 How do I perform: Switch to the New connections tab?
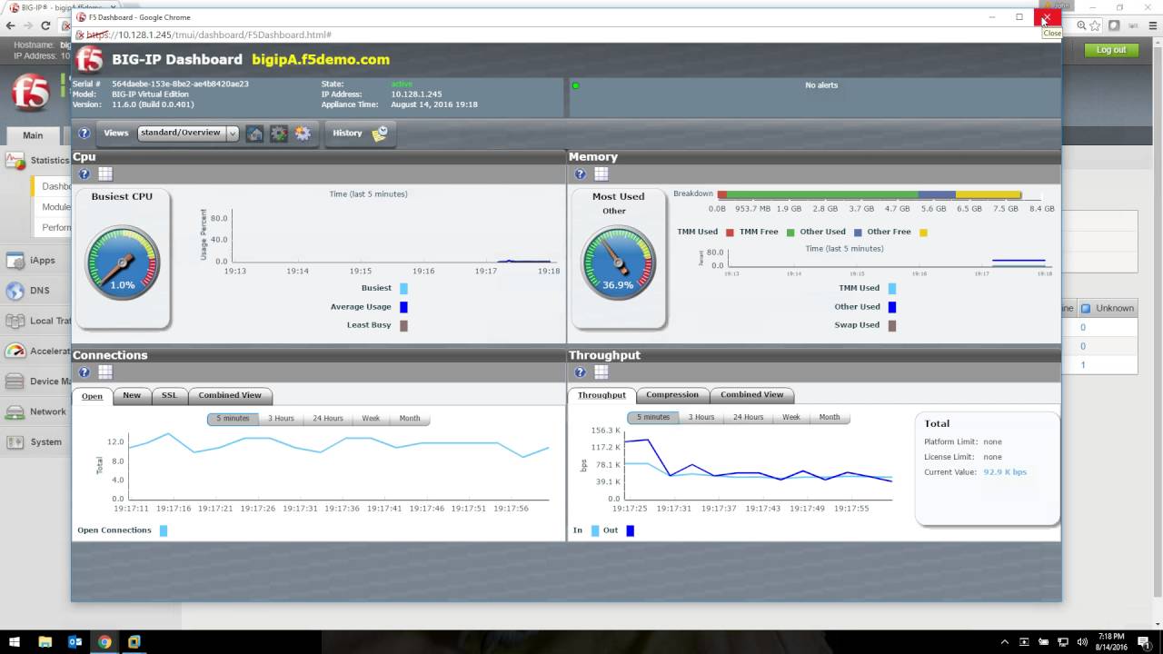coord(132,395)
